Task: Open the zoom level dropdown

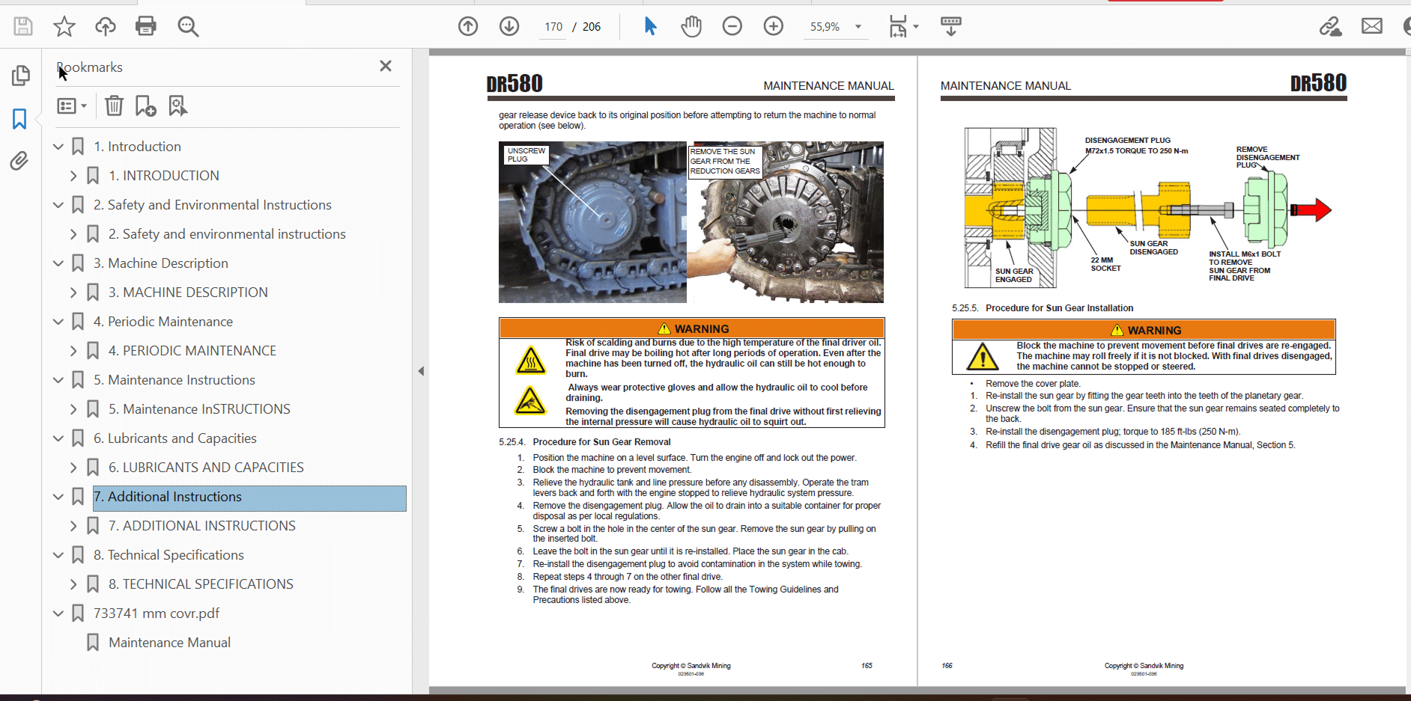Action: coord(858,27)
